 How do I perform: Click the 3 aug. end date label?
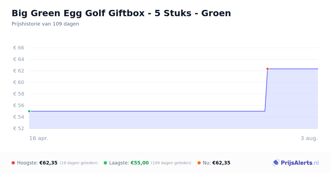pyautogui.click(x=309, y=138)
